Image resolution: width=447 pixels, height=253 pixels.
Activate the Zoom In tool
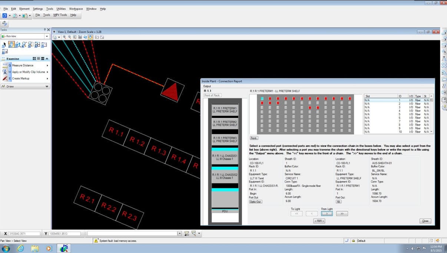point(64,37)
